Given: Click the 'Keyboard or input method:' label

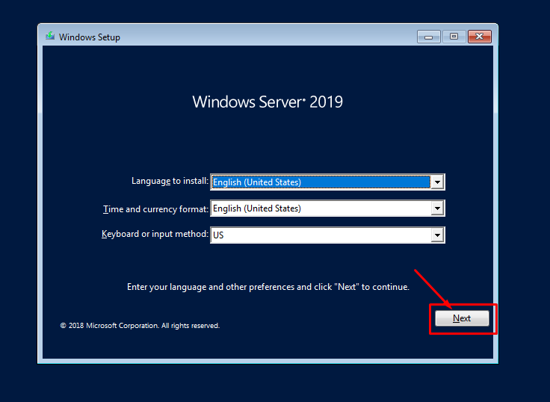Looking at the screenshot, I should pyautogui.click(x=155, y=234).
